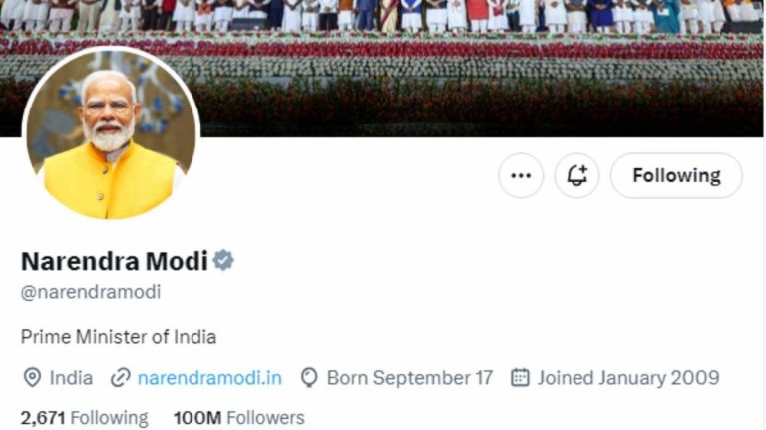Open the narendramodi.in website link
The height and width of the screenshot is (430, 766).
coord(209,378)
